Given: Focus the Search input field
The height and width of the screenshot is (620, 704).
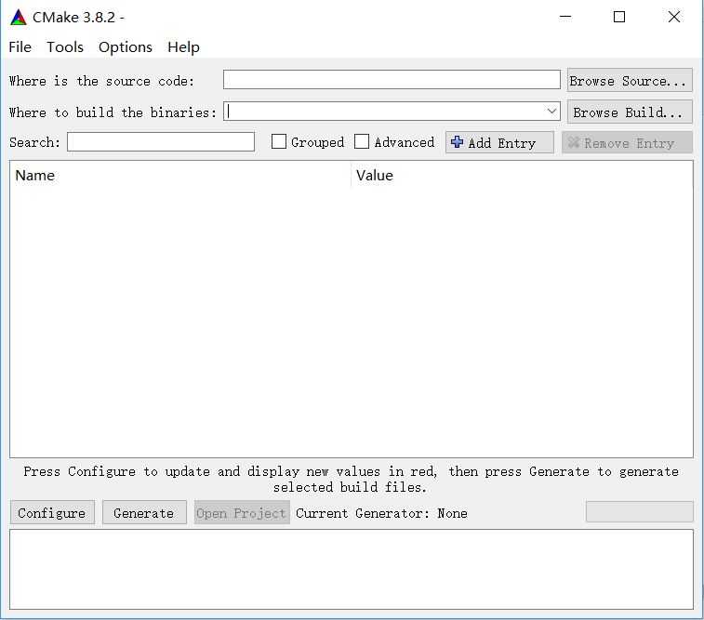Looking at the screenshot, I should coord(161,142).
